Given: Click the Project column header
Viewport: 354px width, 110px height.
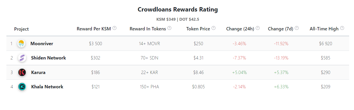Looking at the screenshot, I should click(x=21, y=29).
